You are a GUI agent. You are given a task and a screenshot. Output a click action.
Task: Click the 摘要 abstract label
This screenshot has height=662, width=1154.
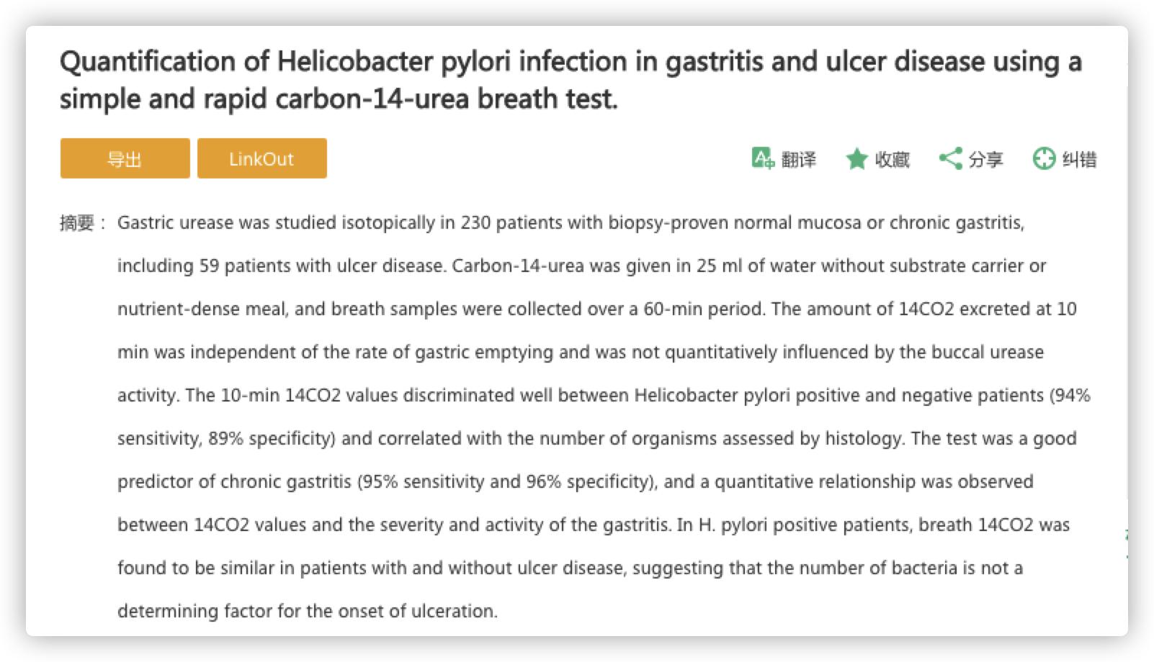click(77, 223)
